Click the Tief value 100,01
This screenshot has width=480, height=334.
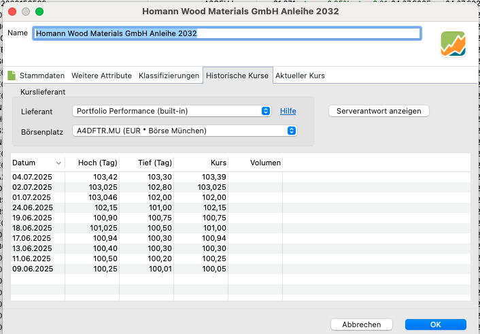pyautogui.click(x=160, y=269)
